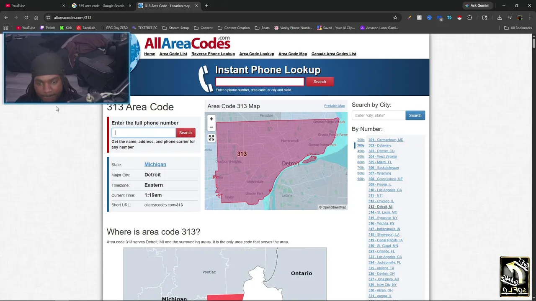Viewport: 536px width, 301px height.
Task: Open the Twitch bookmark
Action: click(x=47, y=28)
